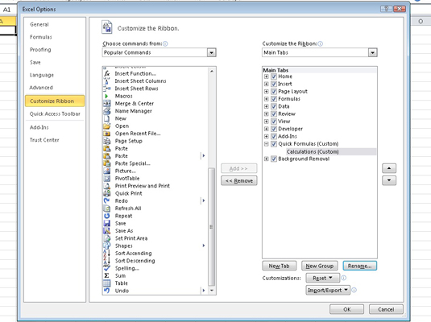Viewport: 431px width, 322px height.
Task: Uncheck the Insert tab checkbox
Action: pyautogui.click(x=274, y=84)
